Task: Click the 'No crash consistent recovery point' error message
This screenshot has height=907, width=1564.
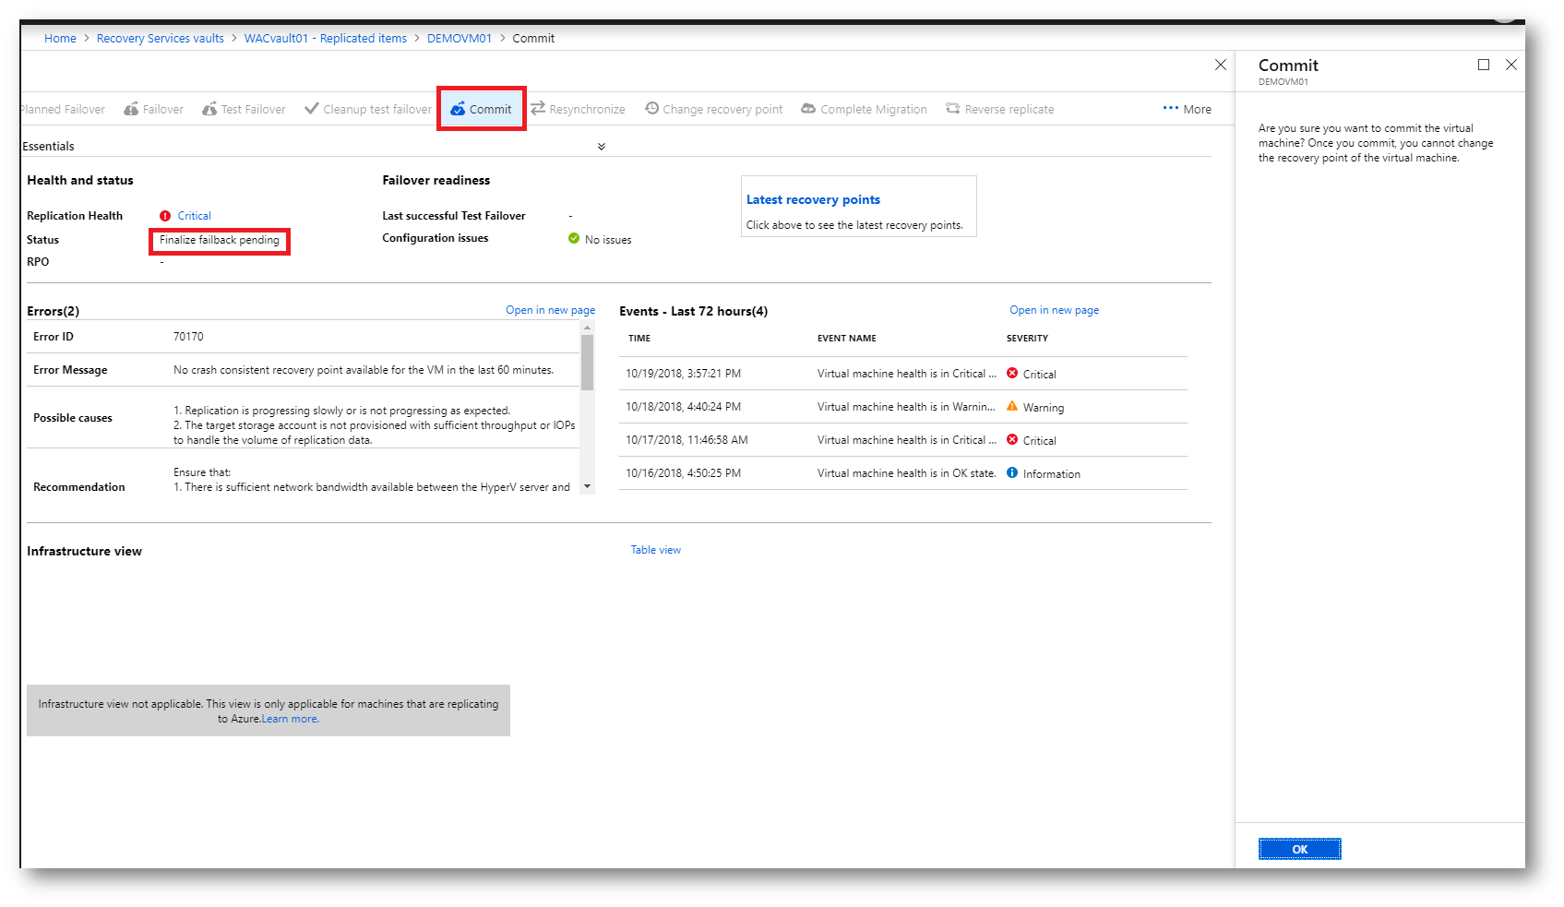Action: coord(364,370)
